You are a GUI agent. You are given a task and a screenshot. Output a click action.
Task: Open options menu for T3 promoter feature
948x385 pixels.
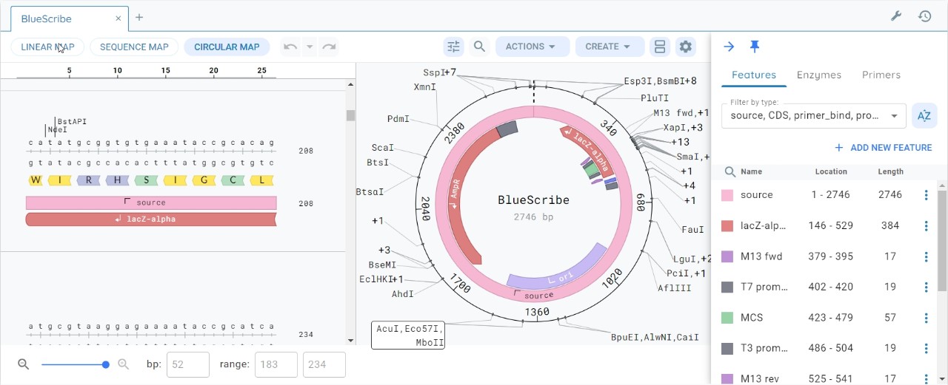pyautogui.click(x=926, y=348)
